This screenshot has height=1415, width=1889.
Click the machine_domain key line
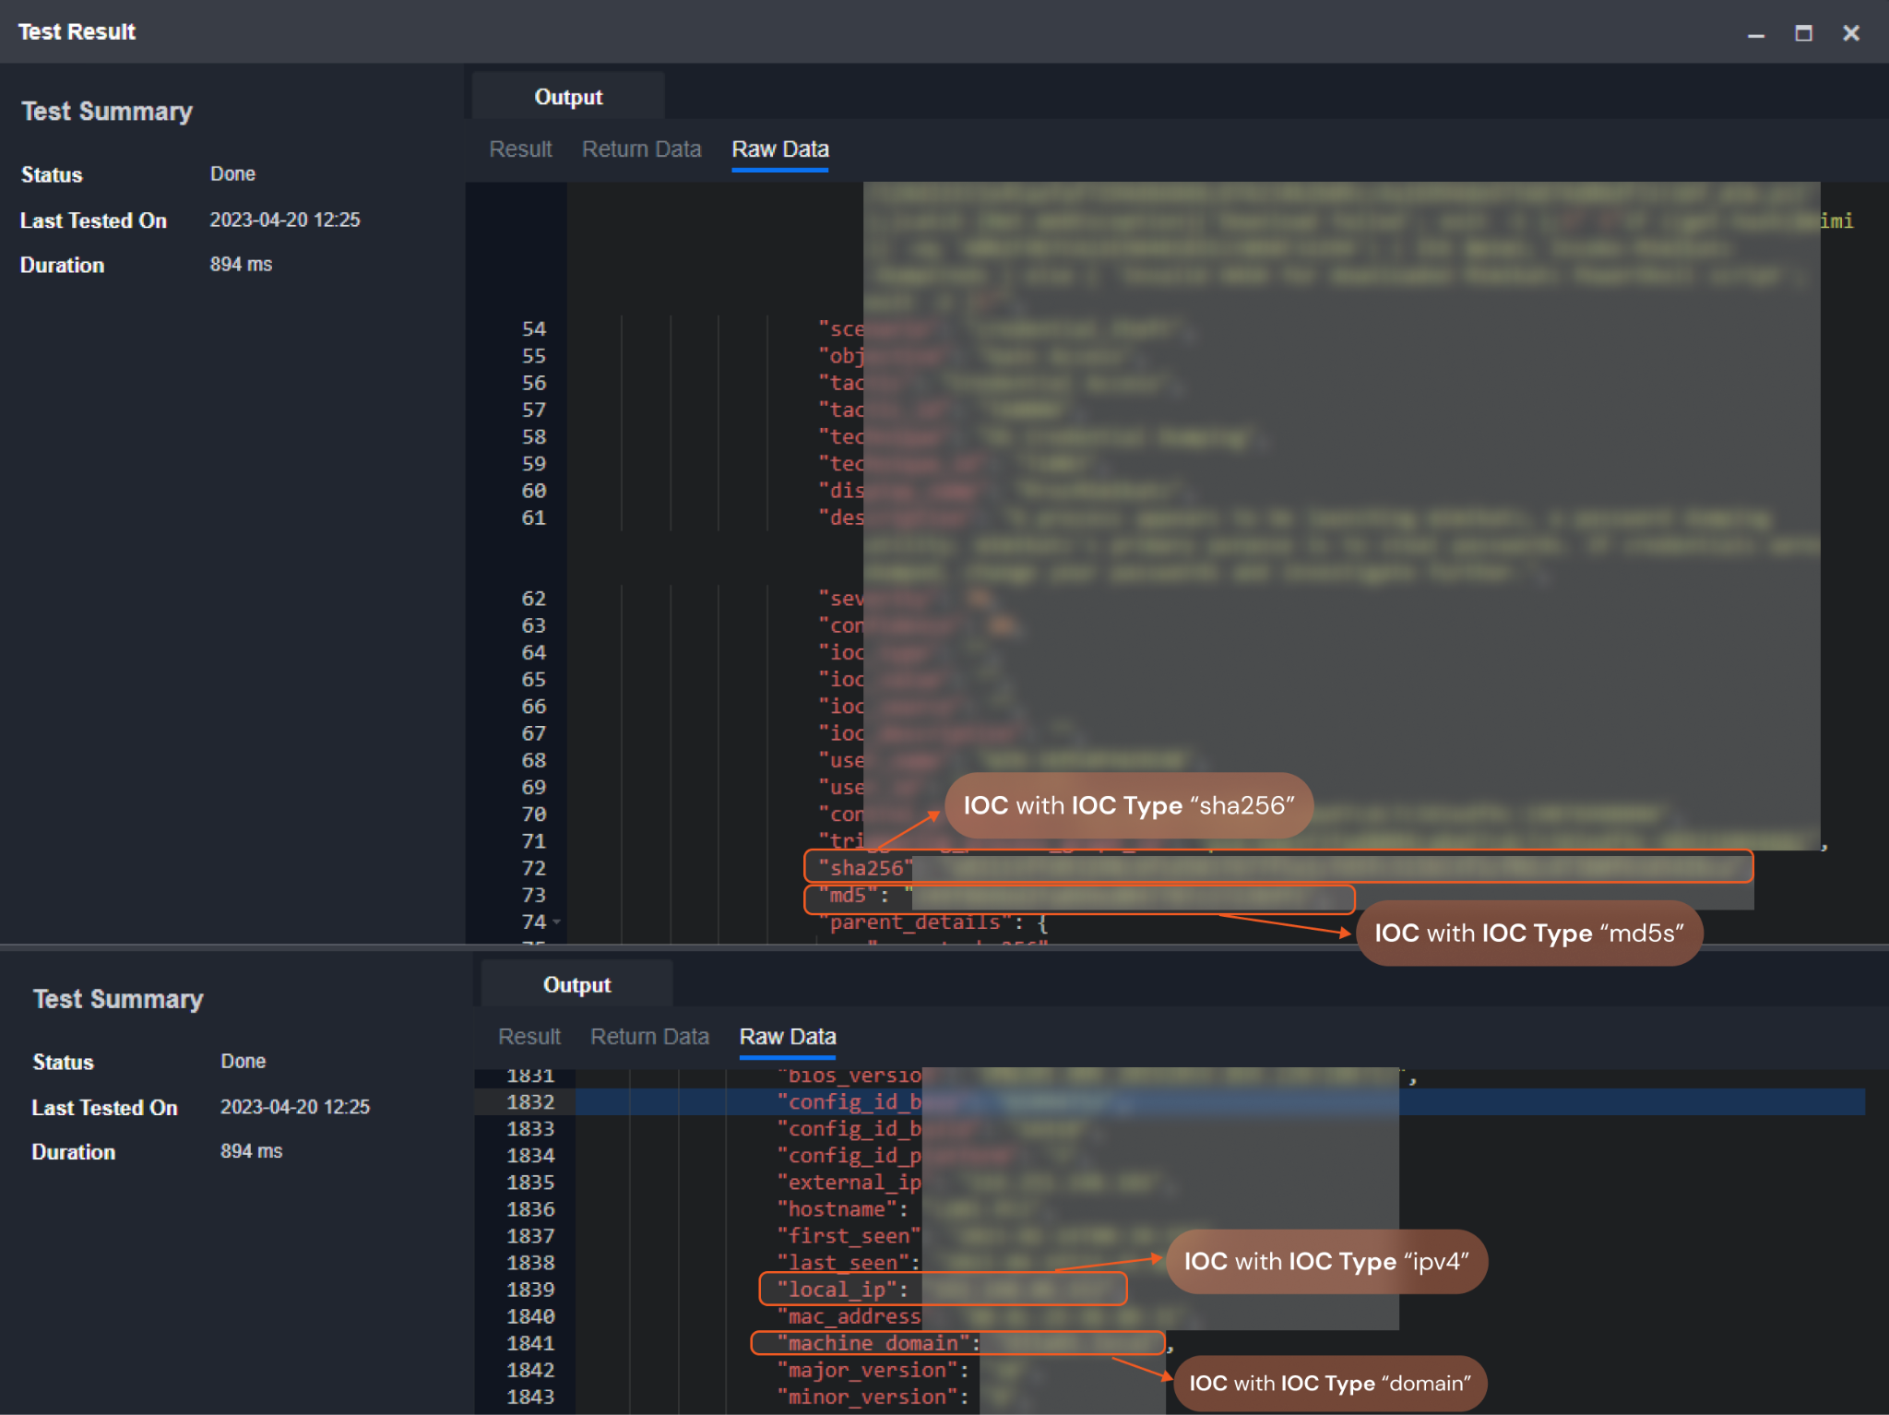coord(872,1343)
